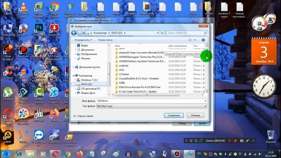Select Видео in navigation pane

84,46
